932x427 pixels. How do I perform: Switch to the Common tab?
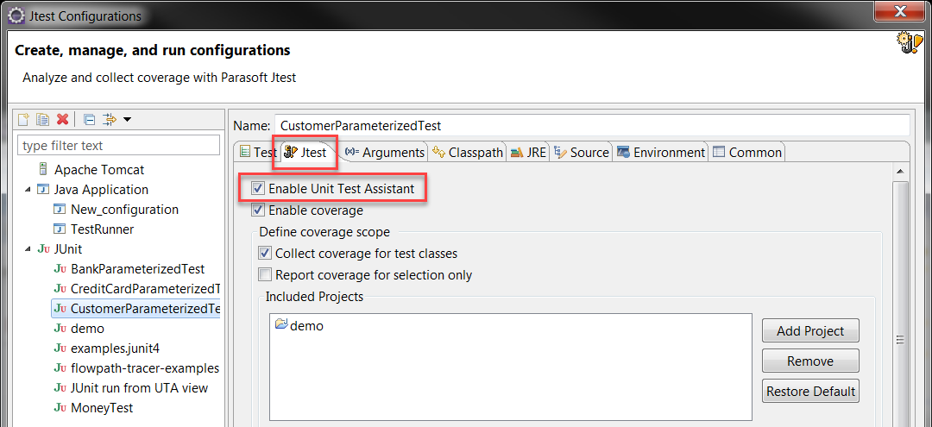747,152
